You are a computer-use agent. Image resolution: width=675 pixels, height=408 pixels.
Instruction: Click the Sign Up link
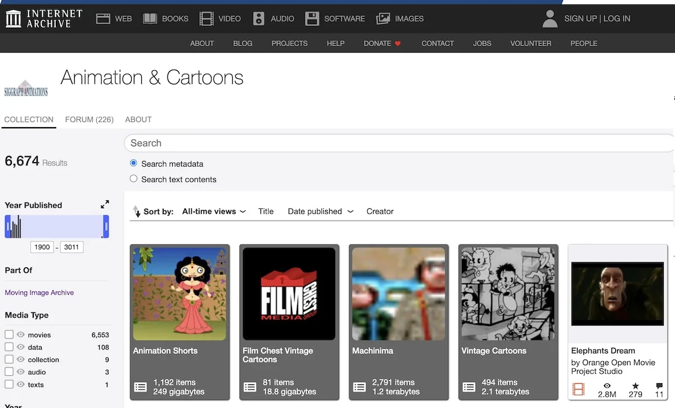(580, 19)
